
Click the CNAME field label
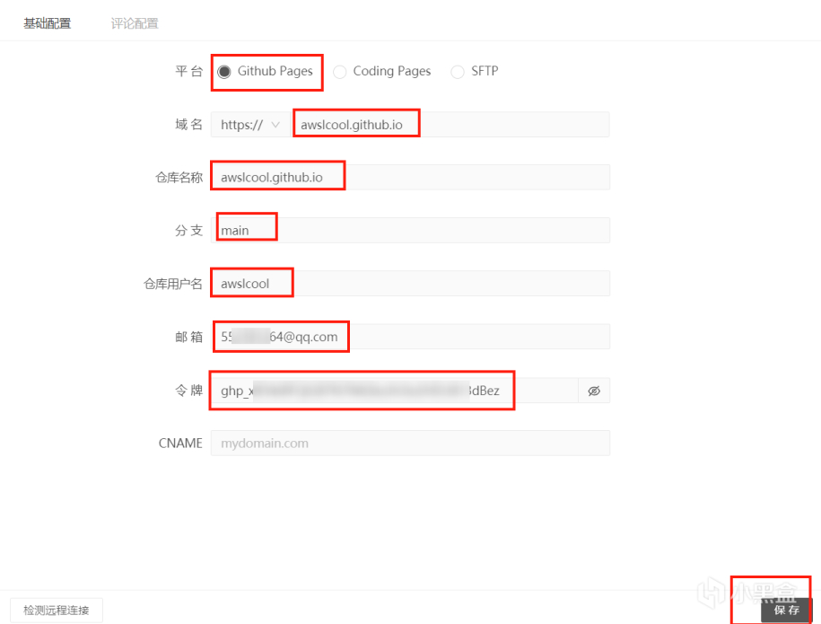(x=180, y=444)
